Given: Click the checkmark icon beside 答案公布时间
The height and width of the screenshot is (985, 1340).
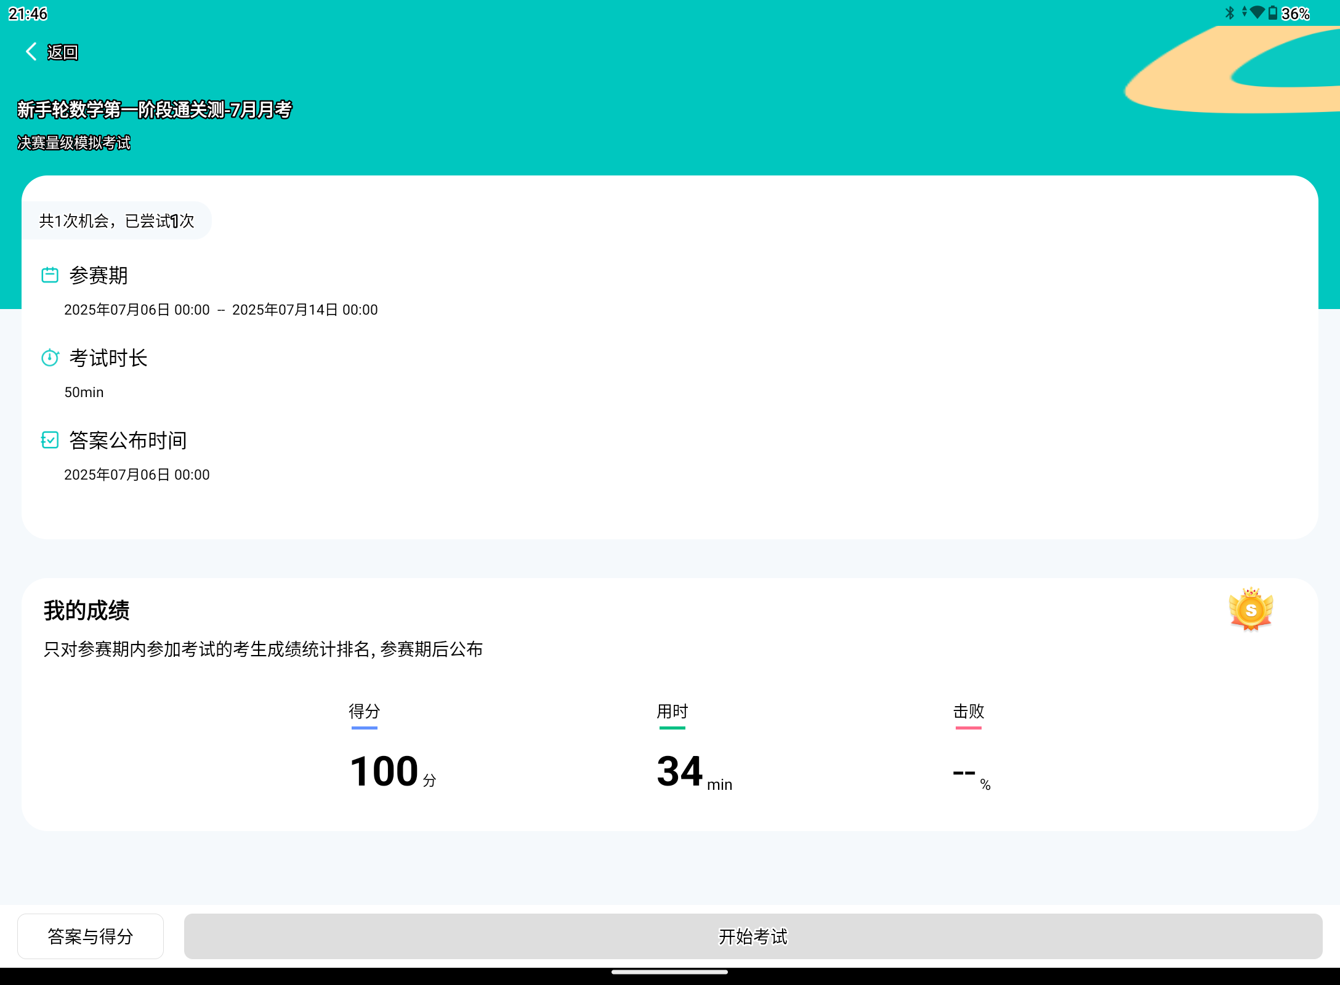Looking at the screenshot, I should [x=50, y=440].
